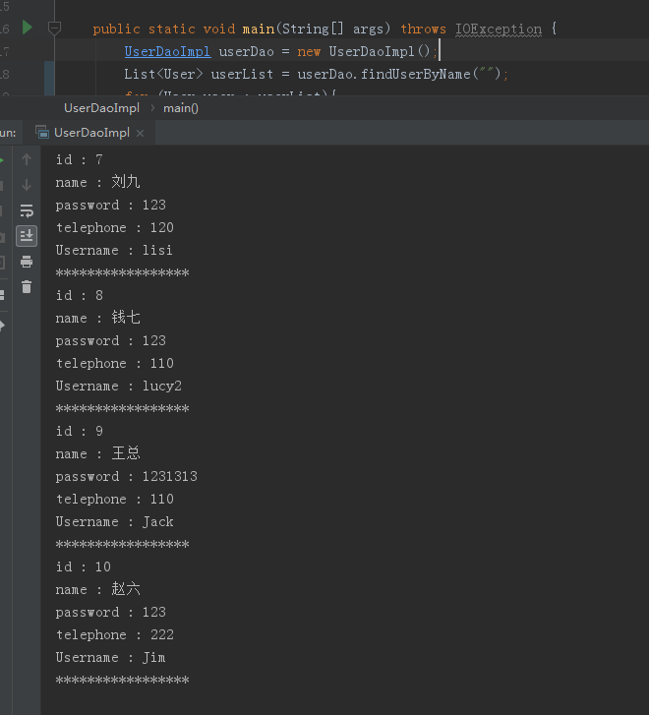Click the Print console output icon
The height and width of the screenshot is (715, 649).
(27, 262)
